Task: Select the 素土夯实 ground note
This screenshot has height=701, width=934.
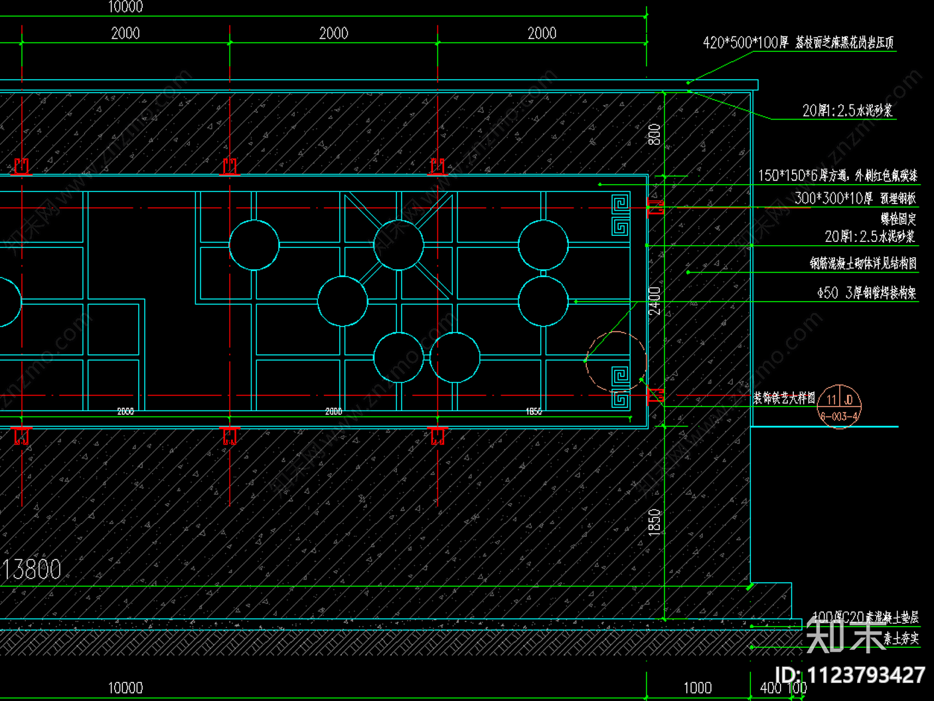Action: (x=901, y=639)
